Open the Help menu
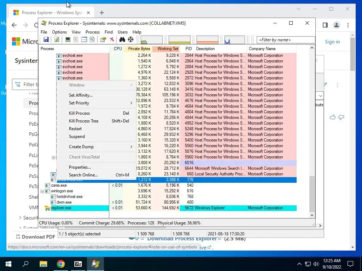Image resolution: width=362 pixels, height=271 pixels. (x=137, y=32)
